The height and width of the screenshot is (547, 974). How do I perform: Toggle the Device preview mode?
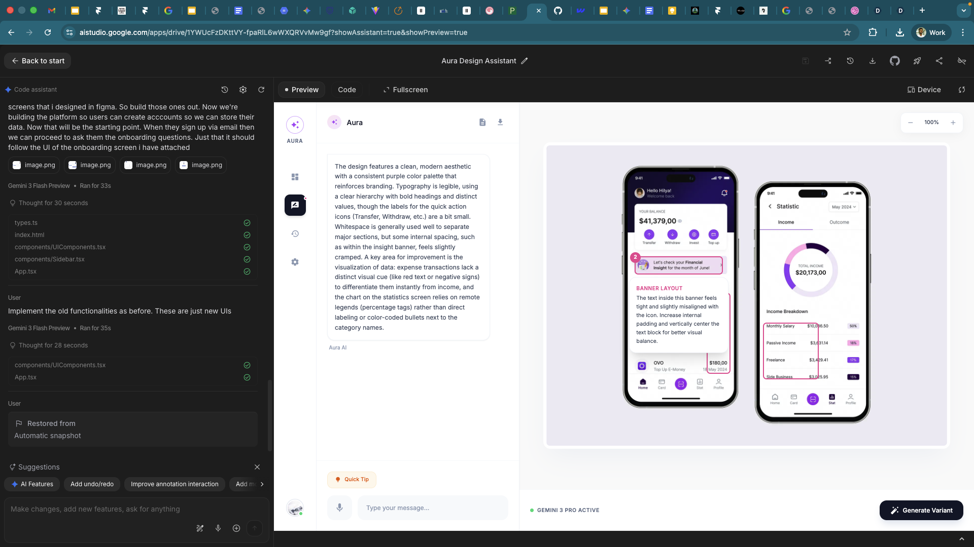924,90
